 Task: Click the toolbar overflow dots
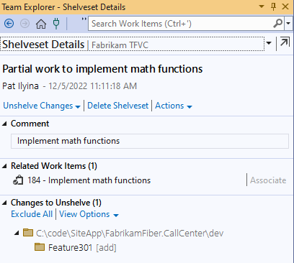point(84,19)
